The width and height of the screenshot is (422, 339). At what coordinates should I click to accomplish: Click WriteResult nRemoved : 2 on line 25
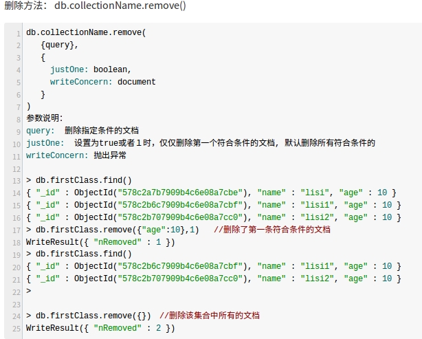point(100,328)
